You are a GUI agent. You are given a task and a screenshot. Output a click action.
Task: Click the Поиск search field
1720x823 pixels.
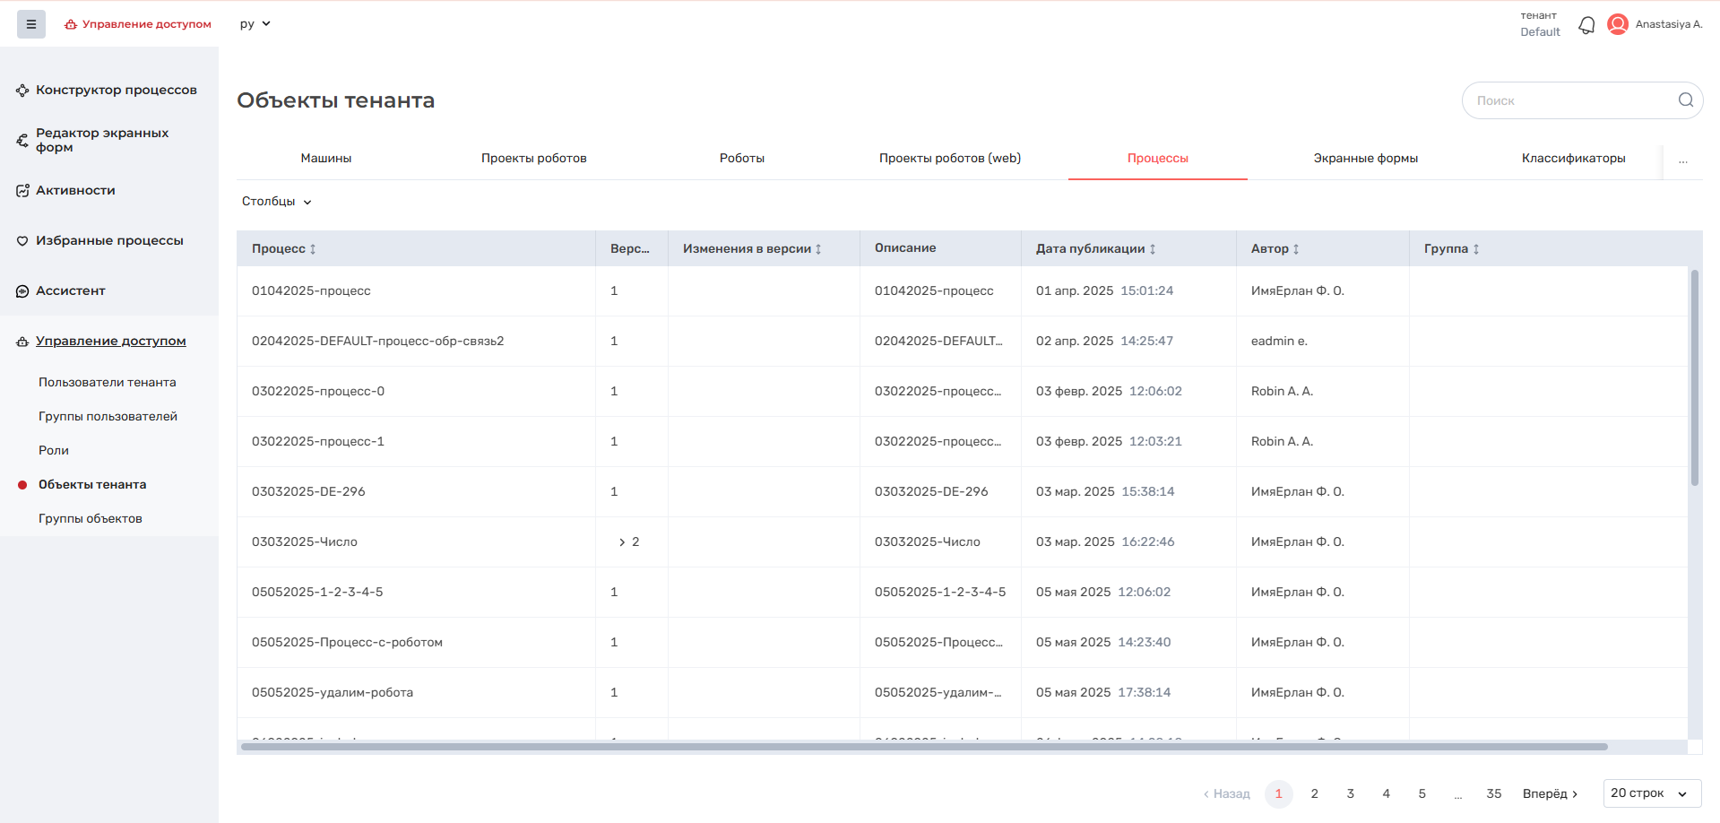tap(1569, 100)
